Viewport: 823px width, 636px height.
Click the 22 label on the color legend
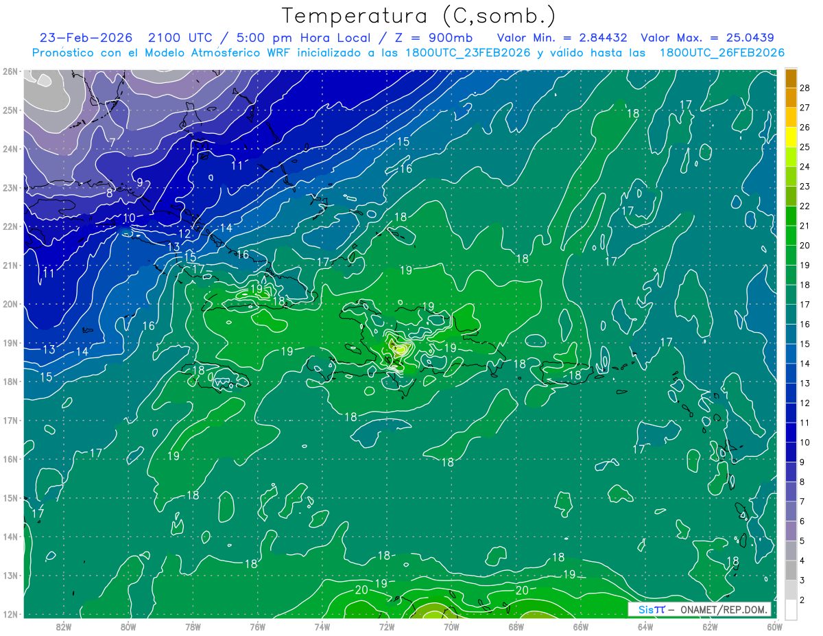click(805, 206)
